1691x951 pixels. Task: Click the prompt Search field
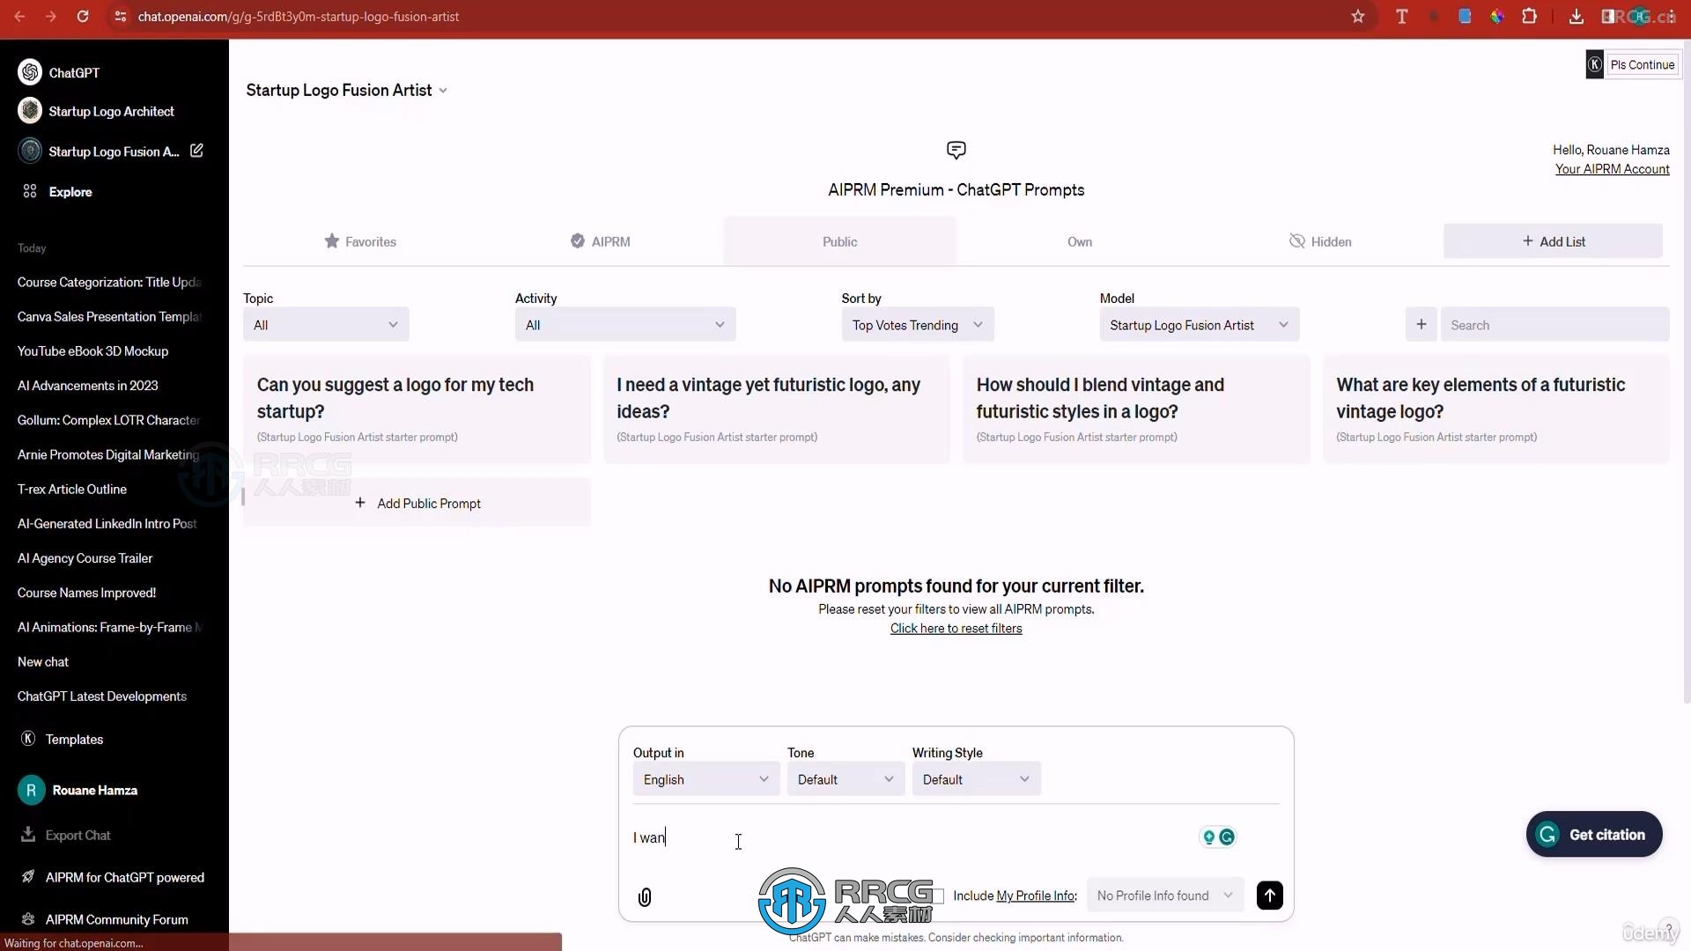pos(1554,324)
